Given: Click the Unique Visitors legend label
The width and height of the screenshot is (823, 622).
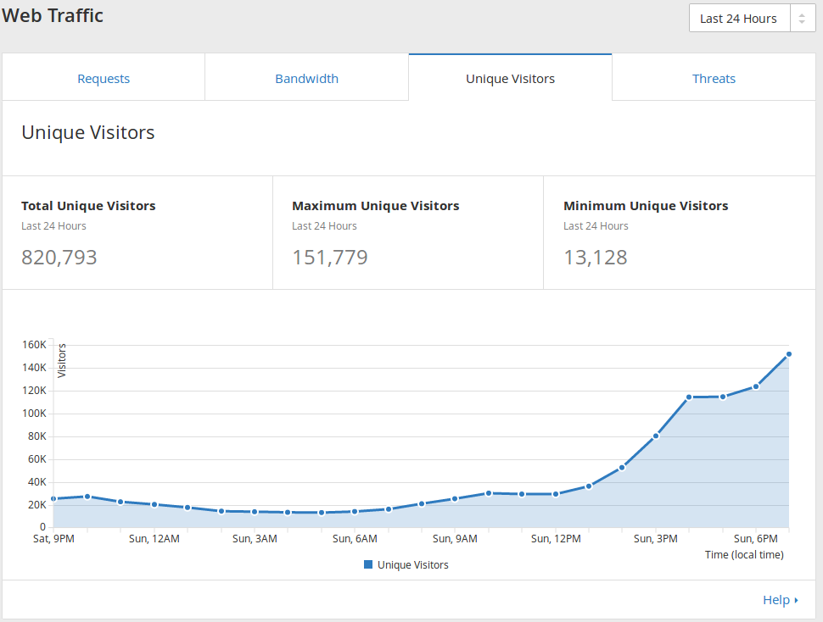Looking at the screenshot, I should [x=413, y=564].
